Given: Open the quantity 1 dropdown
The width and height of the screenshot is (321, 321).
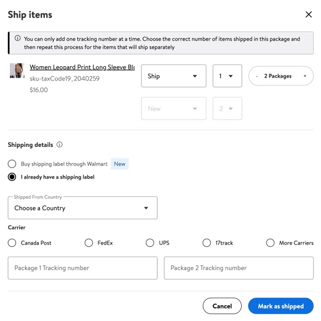Looking at the screenshot, I should click(227, 76).
